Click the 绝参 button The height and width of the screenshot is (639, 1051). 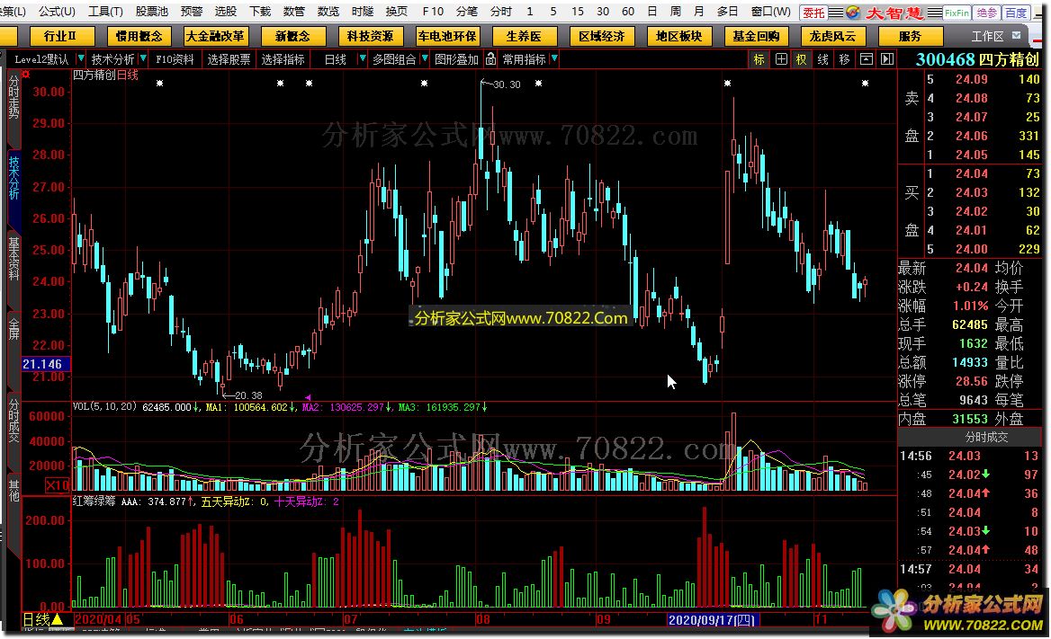tap(986, 12)
